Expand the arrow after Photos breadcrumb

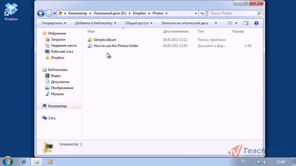point(166,13)
